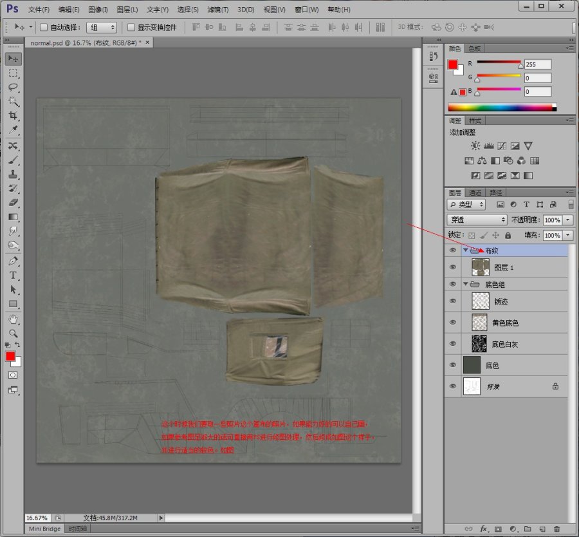Screen dimensions: 579x537
Task: Open the Mini Bridge tab
Action: click(x=44, y=529)
